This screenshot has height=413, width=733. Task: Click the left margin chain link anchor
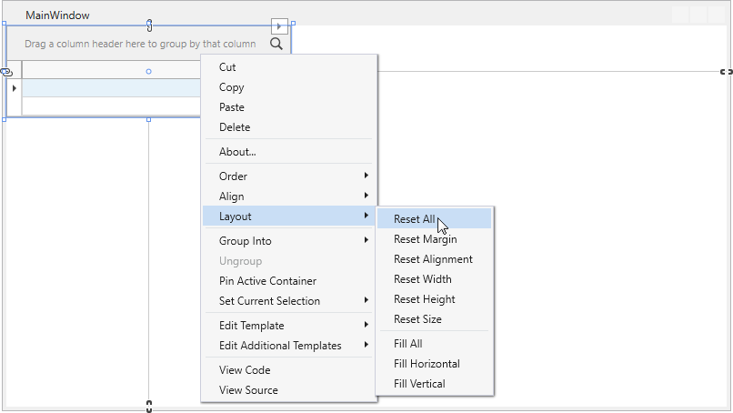(6, 72)
